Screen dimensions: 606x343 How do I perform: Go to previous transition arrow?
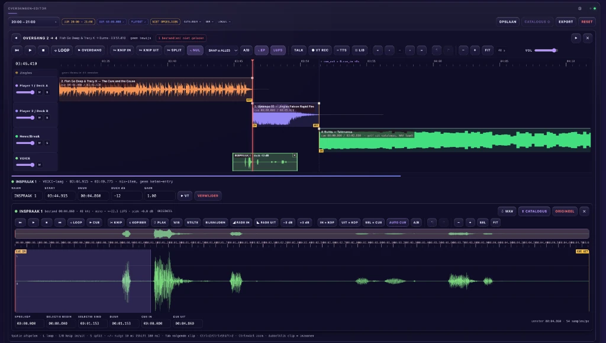pos(16,39)
